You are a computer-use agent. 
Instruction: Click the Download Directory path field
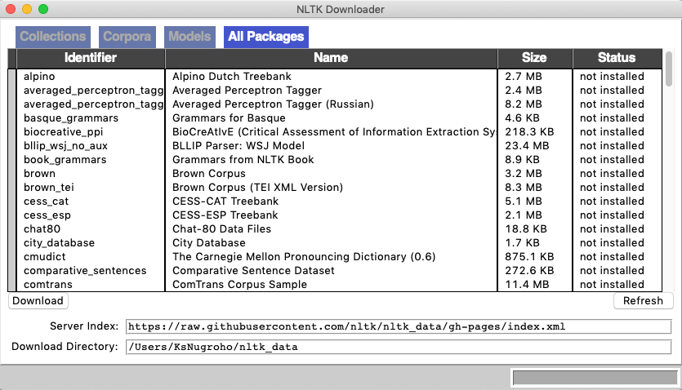tap(399, 347)
